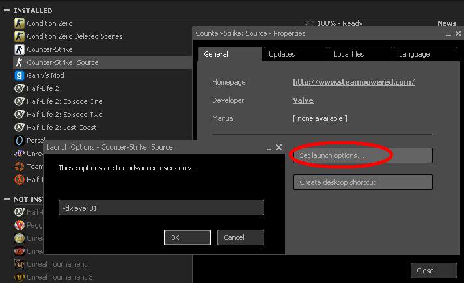Select Condition Zero Deleted Scenes entry
The width and height of the screenshot is (464, 283).
pos(75,36)
